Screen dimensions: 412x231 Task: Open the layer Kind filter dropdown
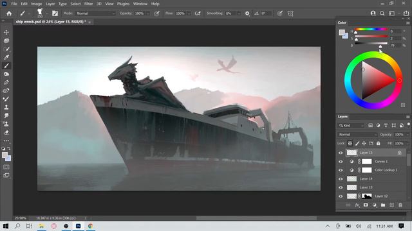[x=351, y=126]
